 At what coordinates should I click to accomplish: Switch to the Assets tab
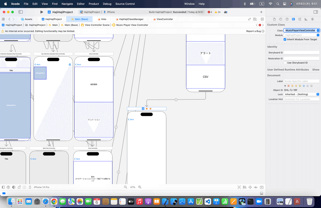click(x=26, y=19)
